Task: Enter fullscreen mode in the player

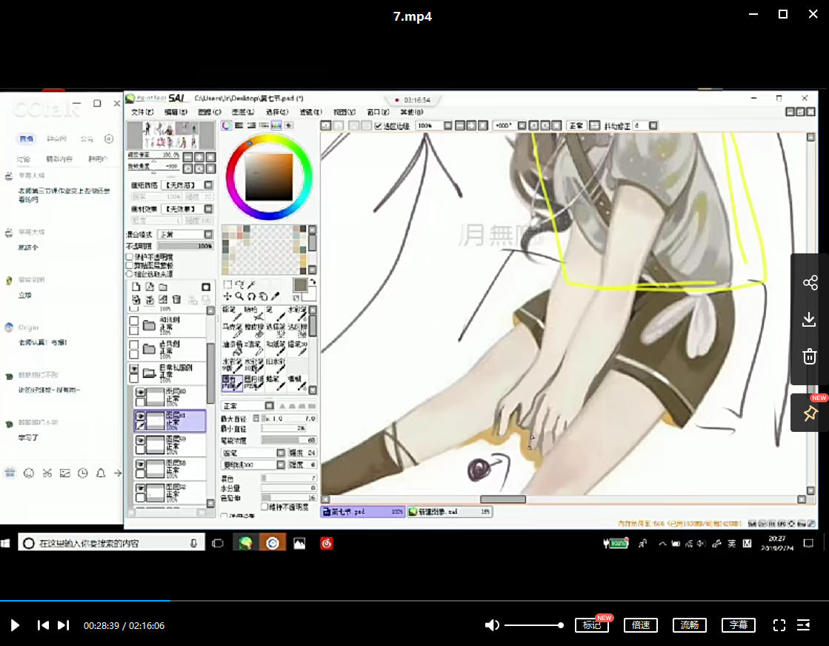Action: click(x=779, y=625)
